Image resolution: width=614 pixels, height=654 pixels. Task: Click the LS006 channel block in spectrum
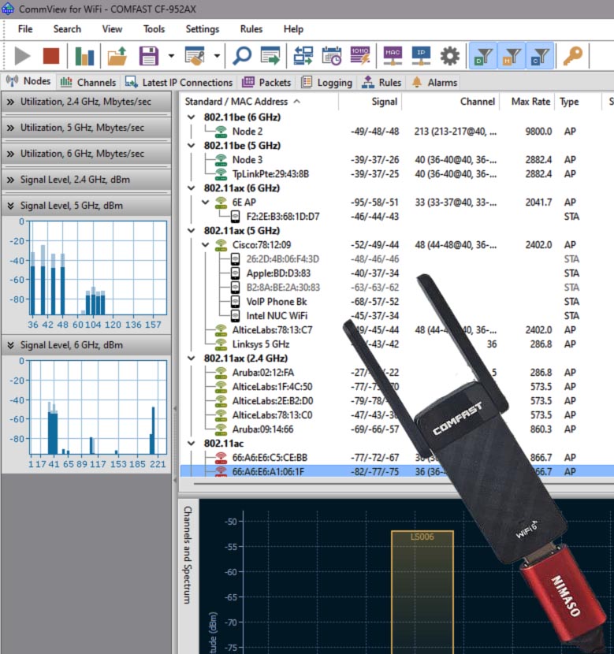pyautogui.click(x=422, y=593)
